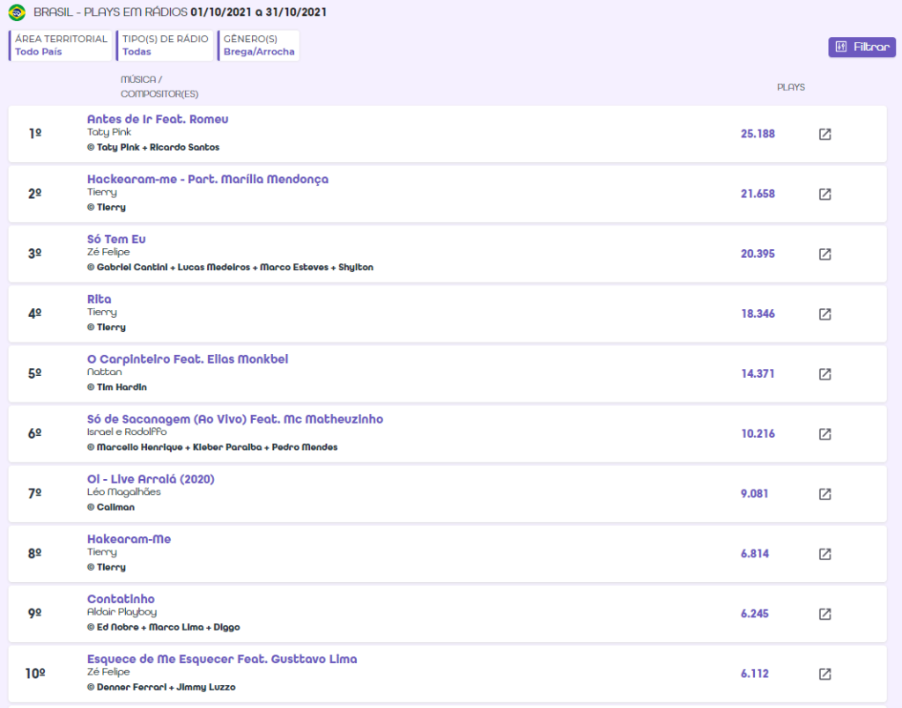
Task: Click the open icon beside Só Tem Eu
Action: tap(824, 254)
